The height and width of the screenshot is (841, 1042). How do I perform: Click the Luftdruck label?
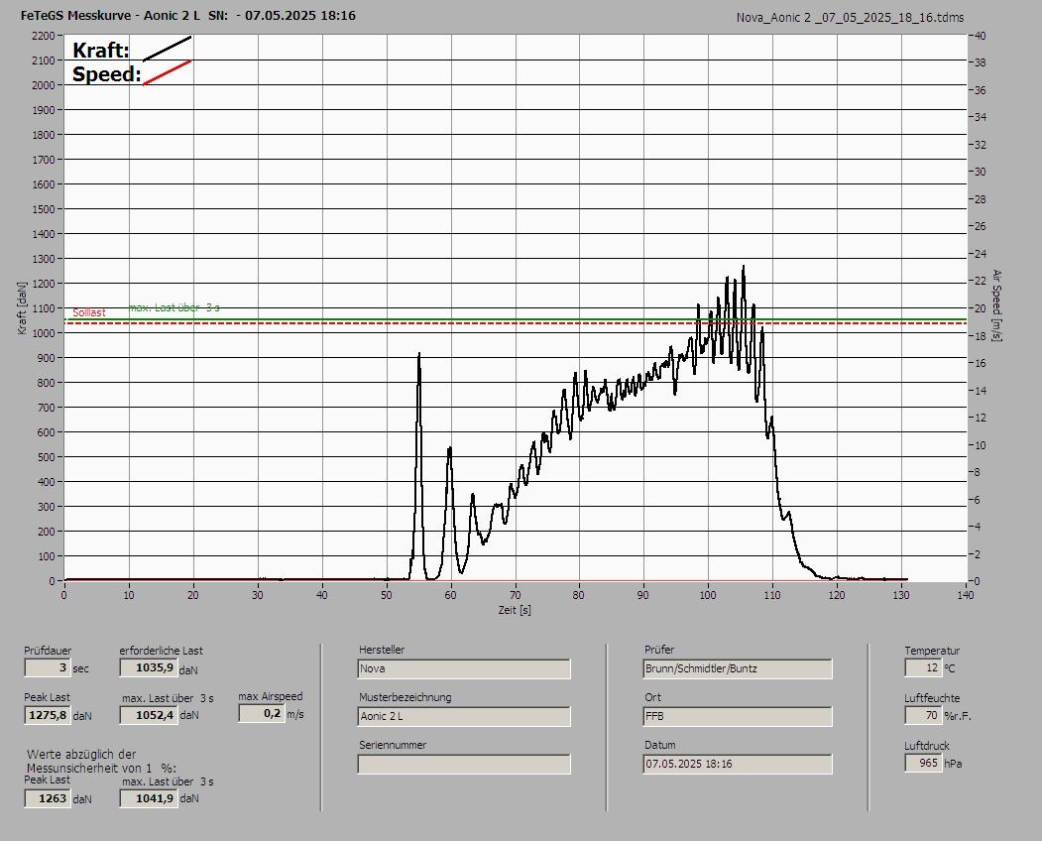pyautogui.click(x=926, y=746)
